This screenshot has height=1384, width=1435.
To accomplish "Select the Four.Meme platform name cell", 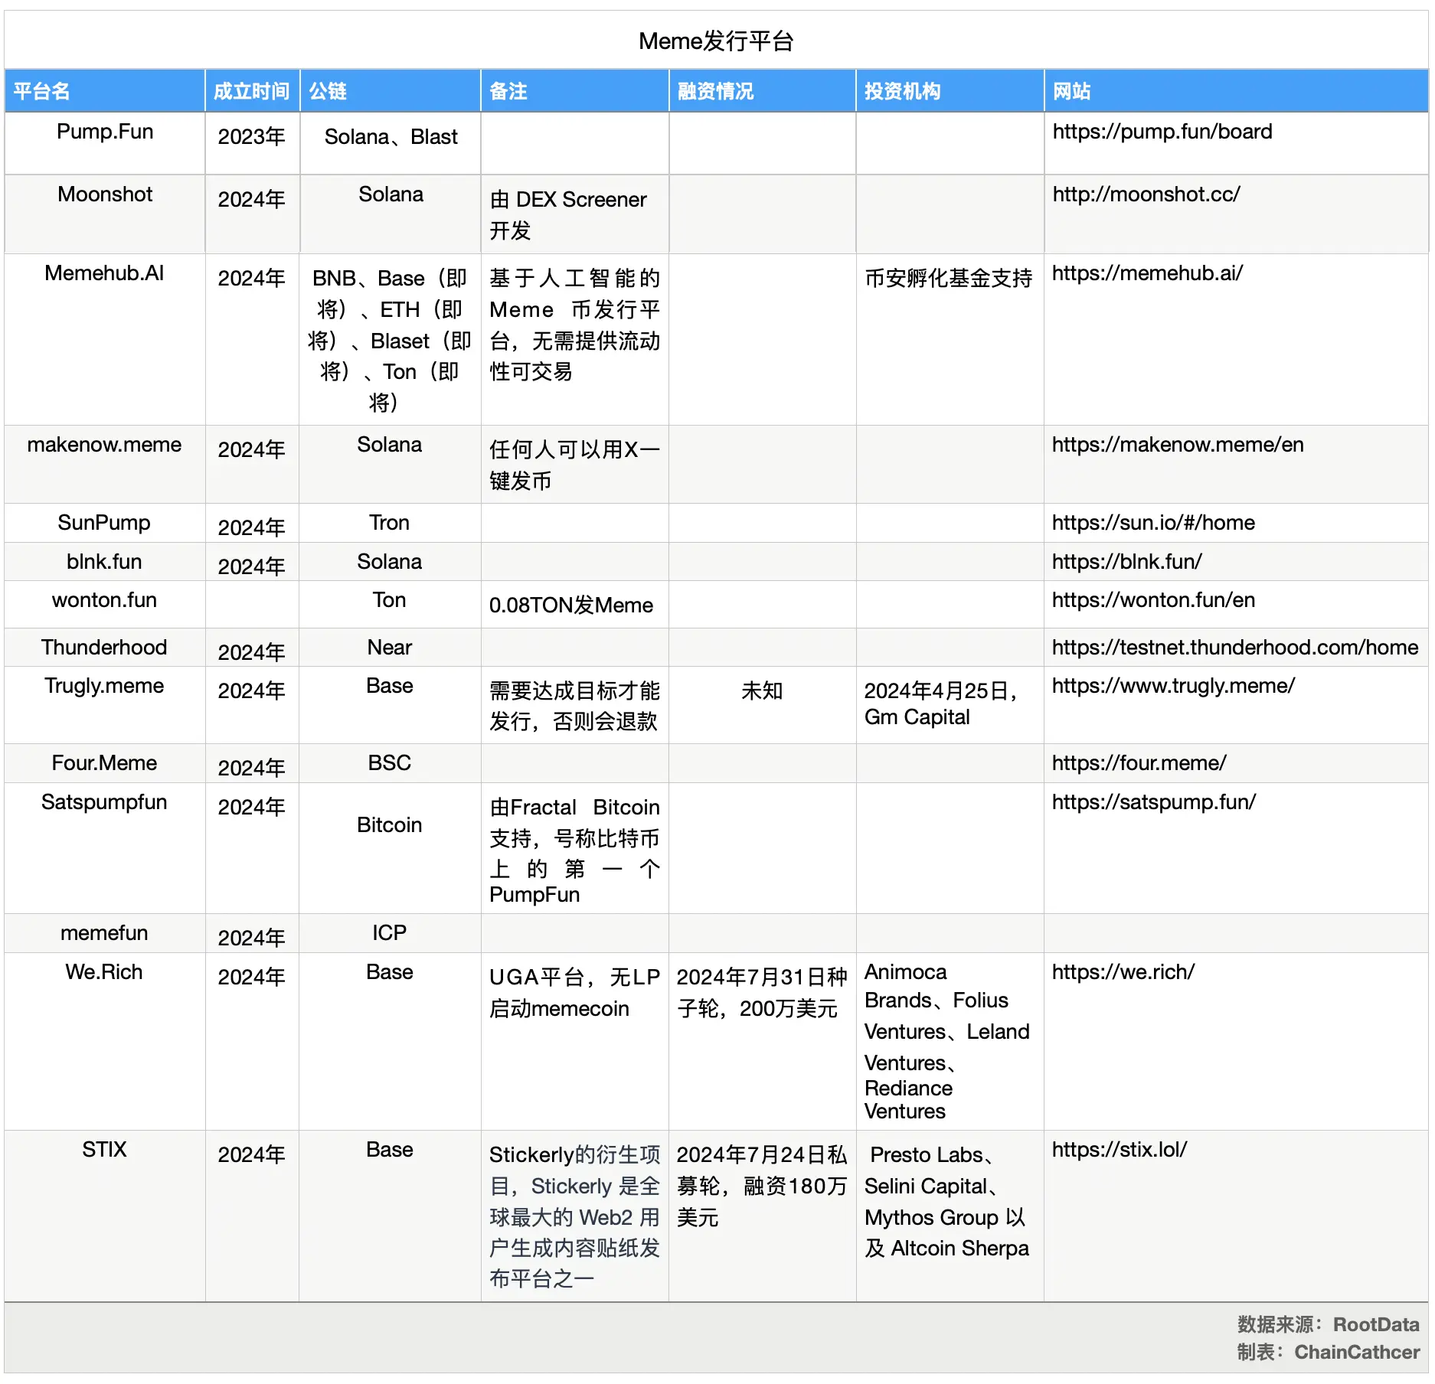I will (103, 762).
